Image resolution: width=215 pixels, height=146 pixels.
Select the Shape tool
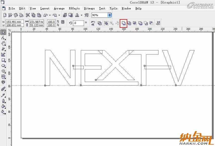[3, 38]
